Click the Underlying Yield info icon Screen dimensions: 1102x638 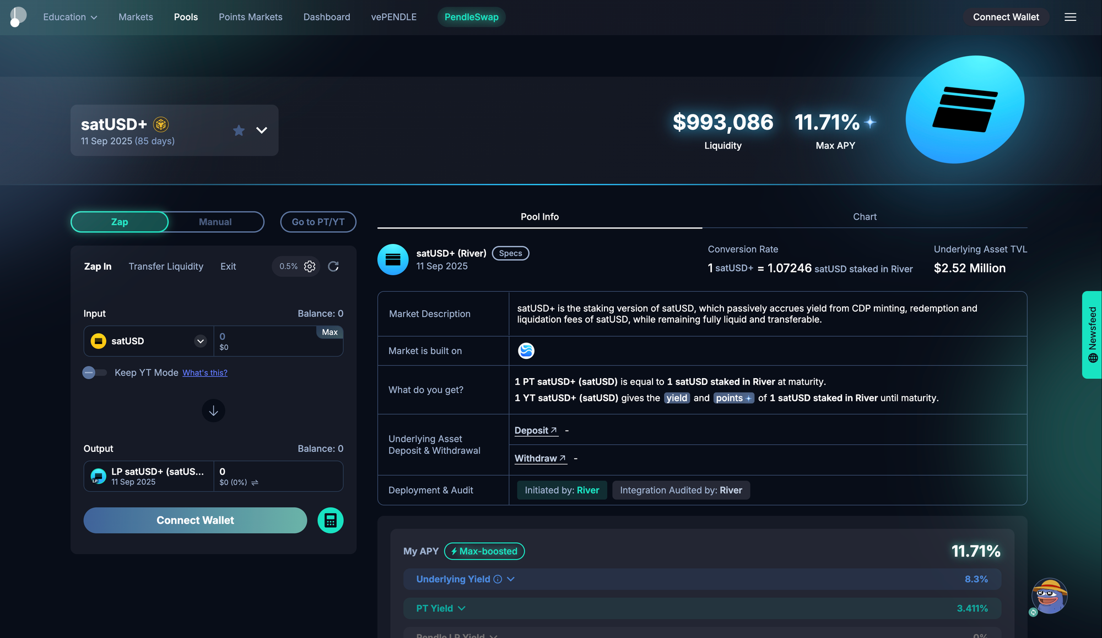click(498, 579)
